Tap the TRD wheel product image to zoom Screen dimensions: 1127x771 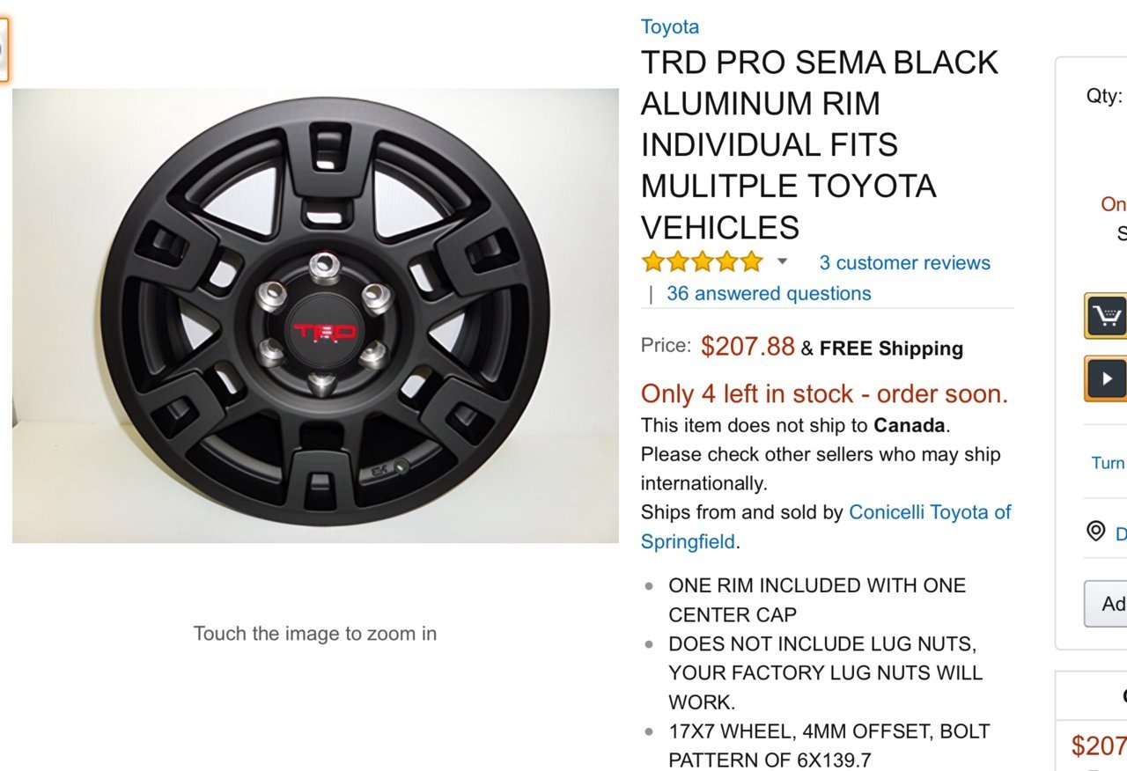tap(315, 315)
